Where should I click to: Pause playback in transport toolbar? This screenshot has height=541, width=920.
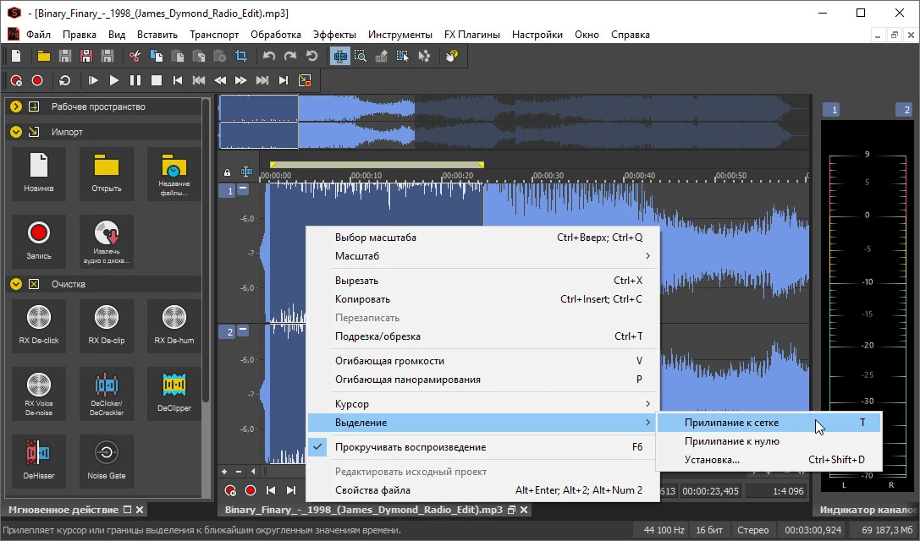click(x=135, y=80)
